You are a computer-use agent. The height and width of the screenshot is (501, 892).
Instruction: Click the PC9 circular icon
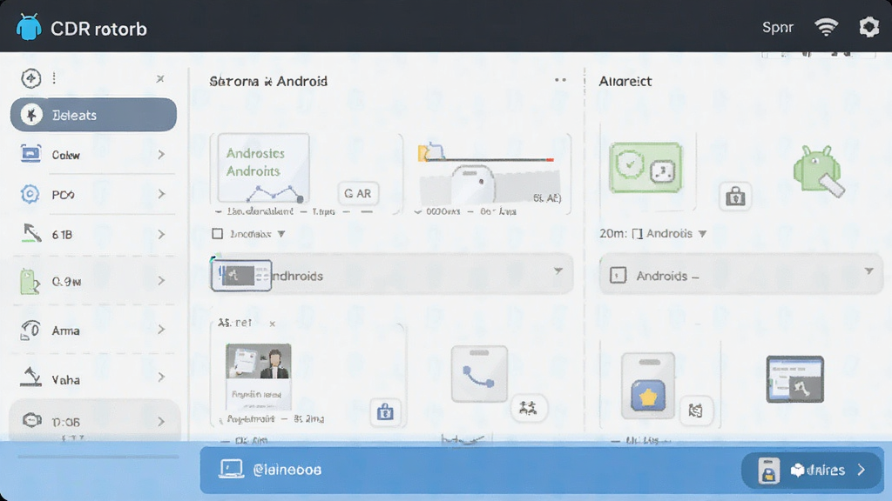coord(30,194)
